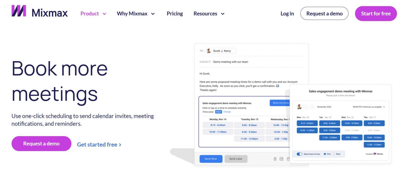Open the Pricing page from the navigation

[x=175, y=14]
